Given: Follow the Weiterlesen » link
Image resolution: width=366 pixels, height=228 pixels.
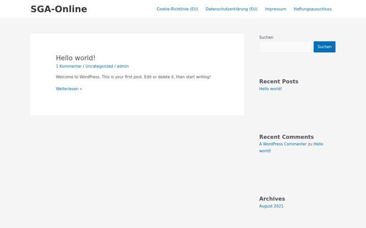Looking at the screenshot, I should coord(69,89).
